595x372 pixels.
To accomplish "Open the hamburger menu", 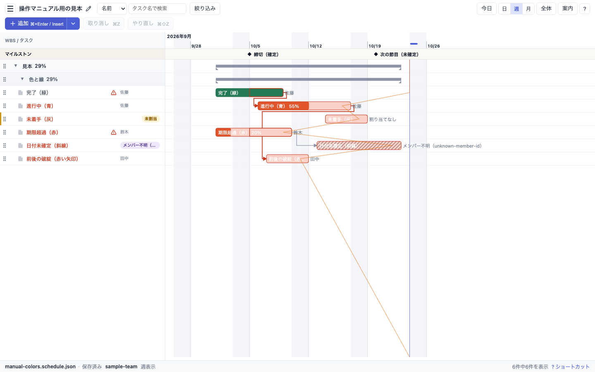I will pyautogui.click(x=10, y=9).
